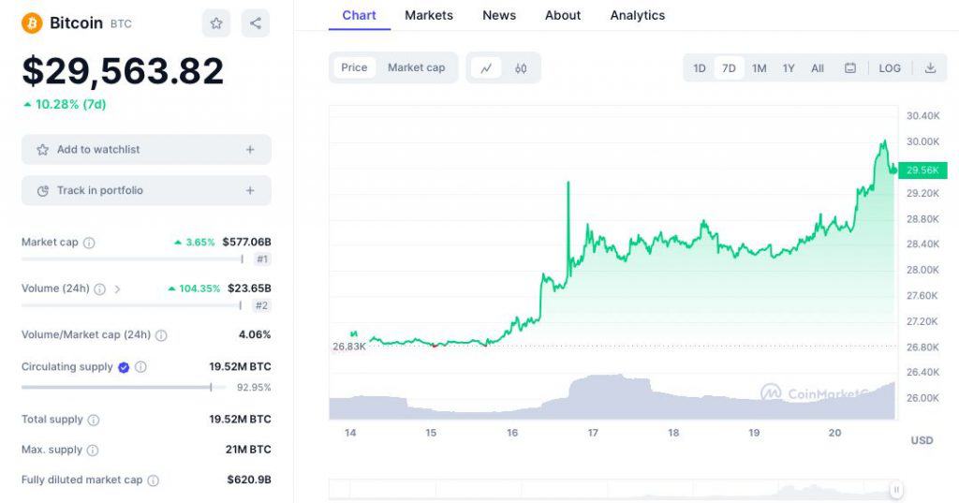This screenshot has width=959, height=503.
Task: Click the 26.83K start price label
Action: (349, 347)
